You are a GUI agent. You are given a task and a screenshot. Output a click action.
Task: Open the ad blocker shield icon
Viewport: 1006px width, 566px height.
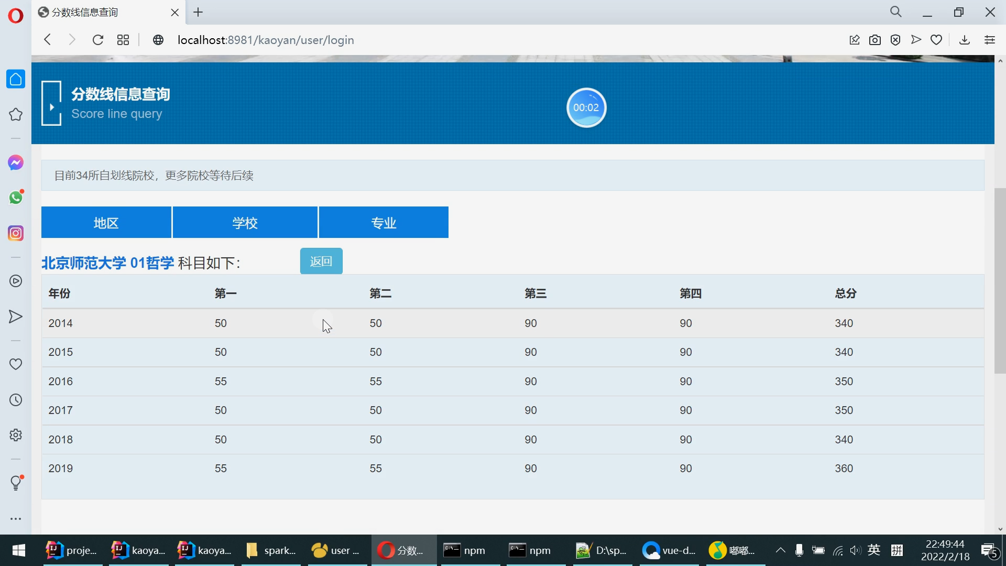pos(895,40)
